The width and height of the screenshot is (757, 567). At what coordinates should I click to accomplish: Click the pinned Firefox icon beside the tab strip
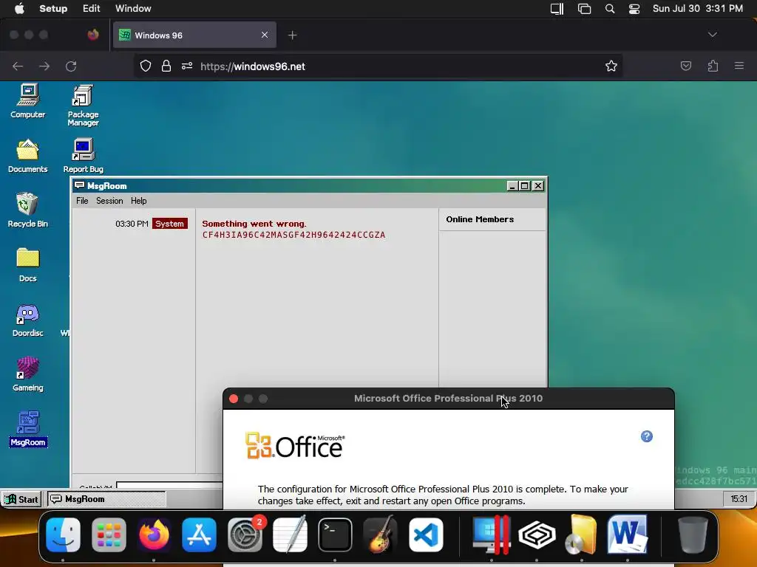coord(93,35)
